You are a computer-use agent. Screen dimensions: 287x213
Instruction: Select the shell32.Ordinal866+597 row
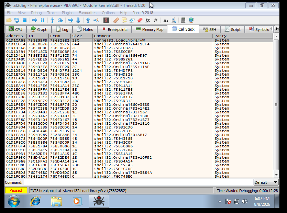[139, 55]
